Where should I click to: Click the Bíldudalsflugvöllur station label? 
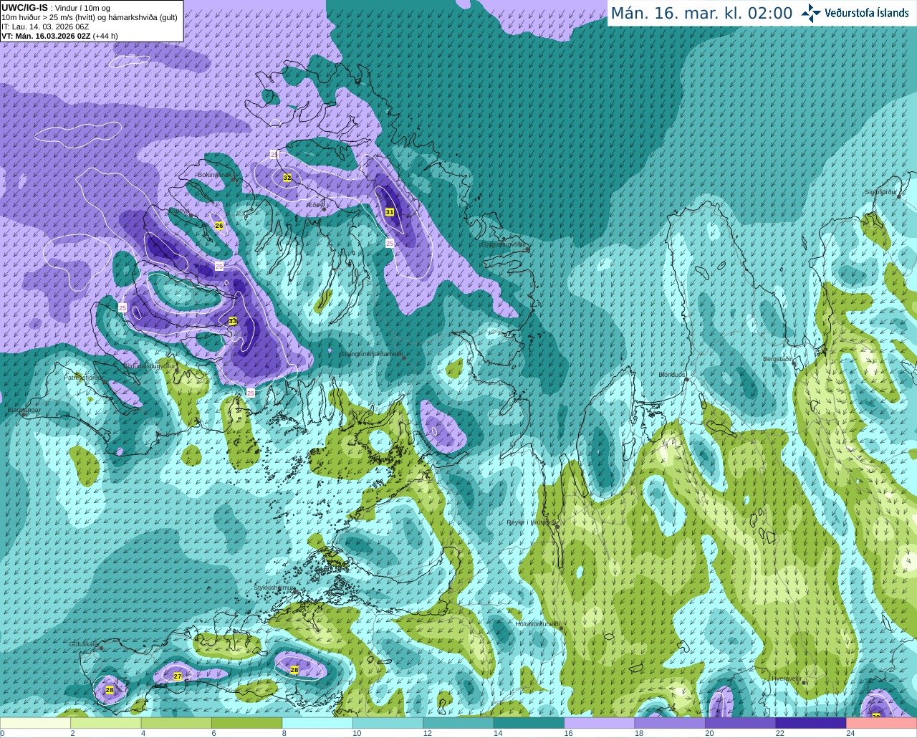coord(149,365)
